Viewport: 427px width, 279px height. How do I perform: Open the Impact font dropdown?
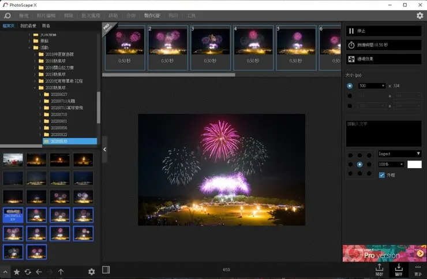[x=399, y=154]
